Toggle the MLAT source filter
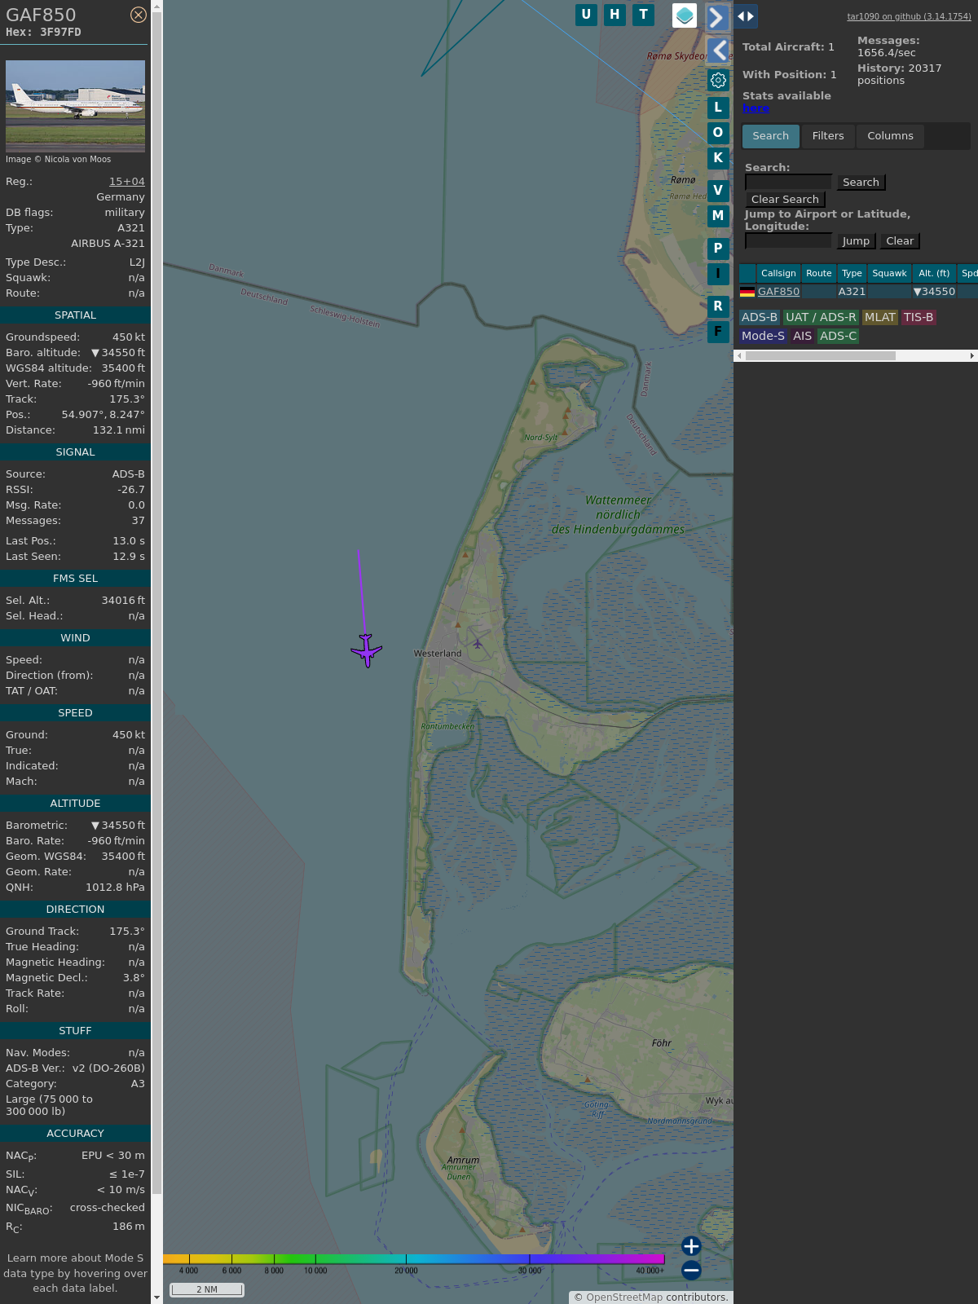Image resolution: width=978 pixels, height=1304 pixels. click(880, 318)
